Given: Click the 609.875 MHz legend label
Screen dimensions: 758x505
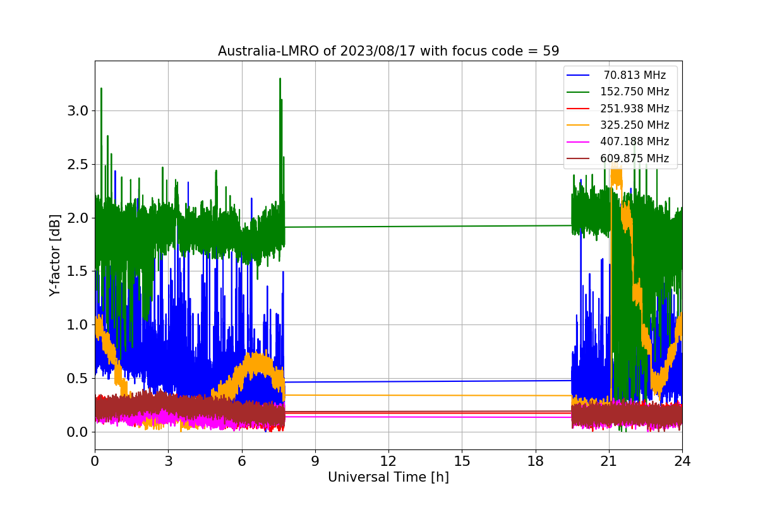Looking at the screenshot, I should (x=635, y=158).
